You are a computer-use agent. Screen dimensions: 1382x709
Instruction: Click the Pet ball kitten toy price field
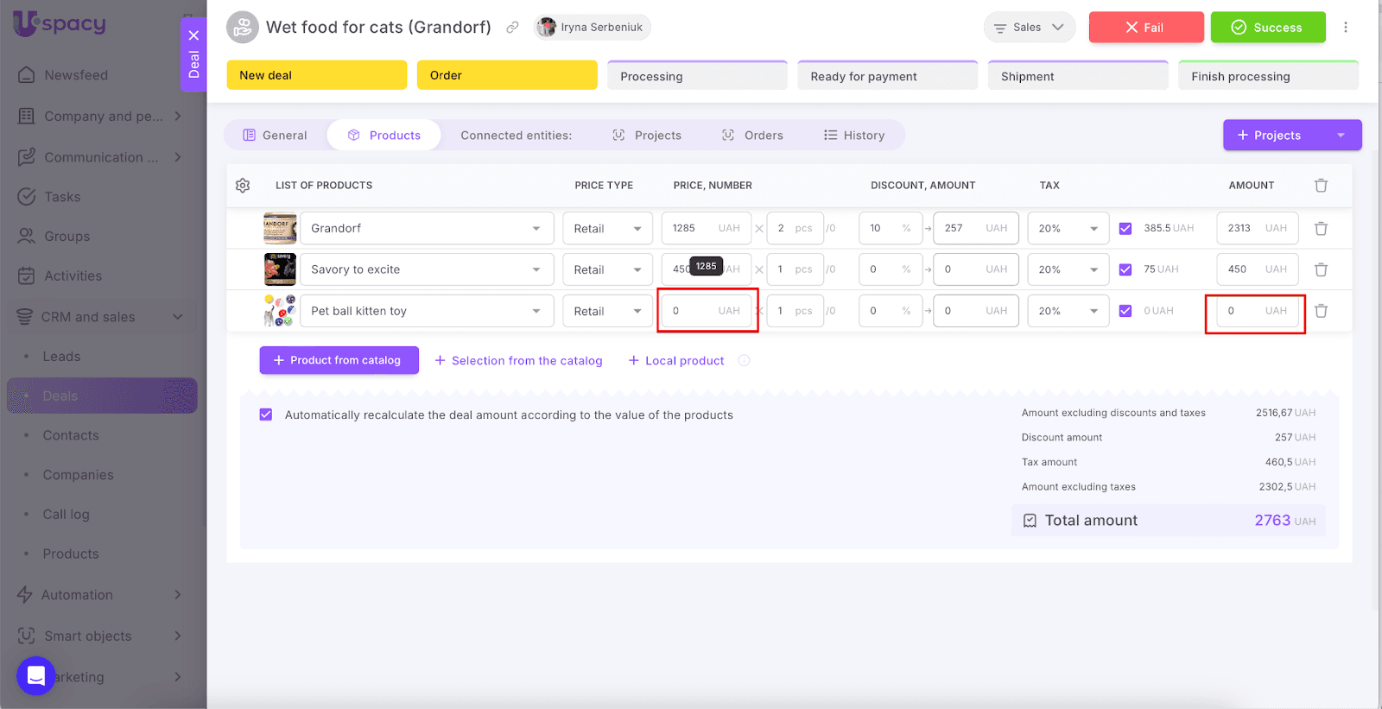click(x=694, y=311)
